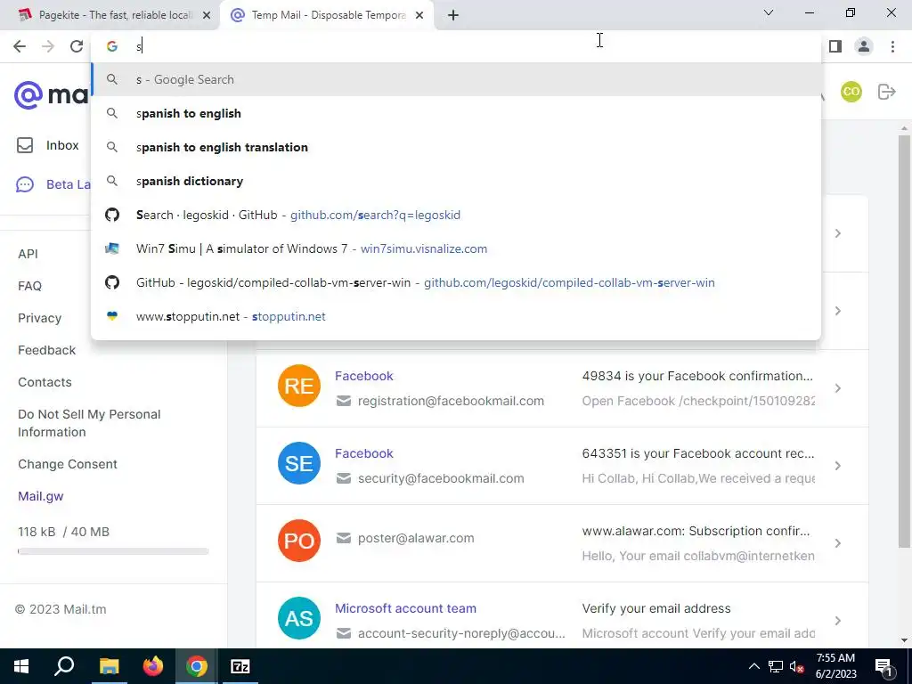Toggle the Chrome side panel icon
The height and width of the screenshot is (684, 912).
(x=835, y=46)
